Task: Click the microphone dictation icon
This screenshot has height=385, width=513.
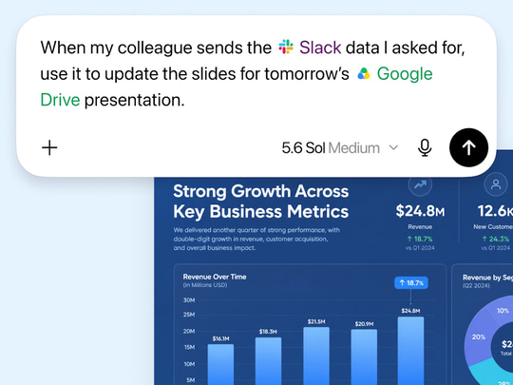Action: (425, 148)
